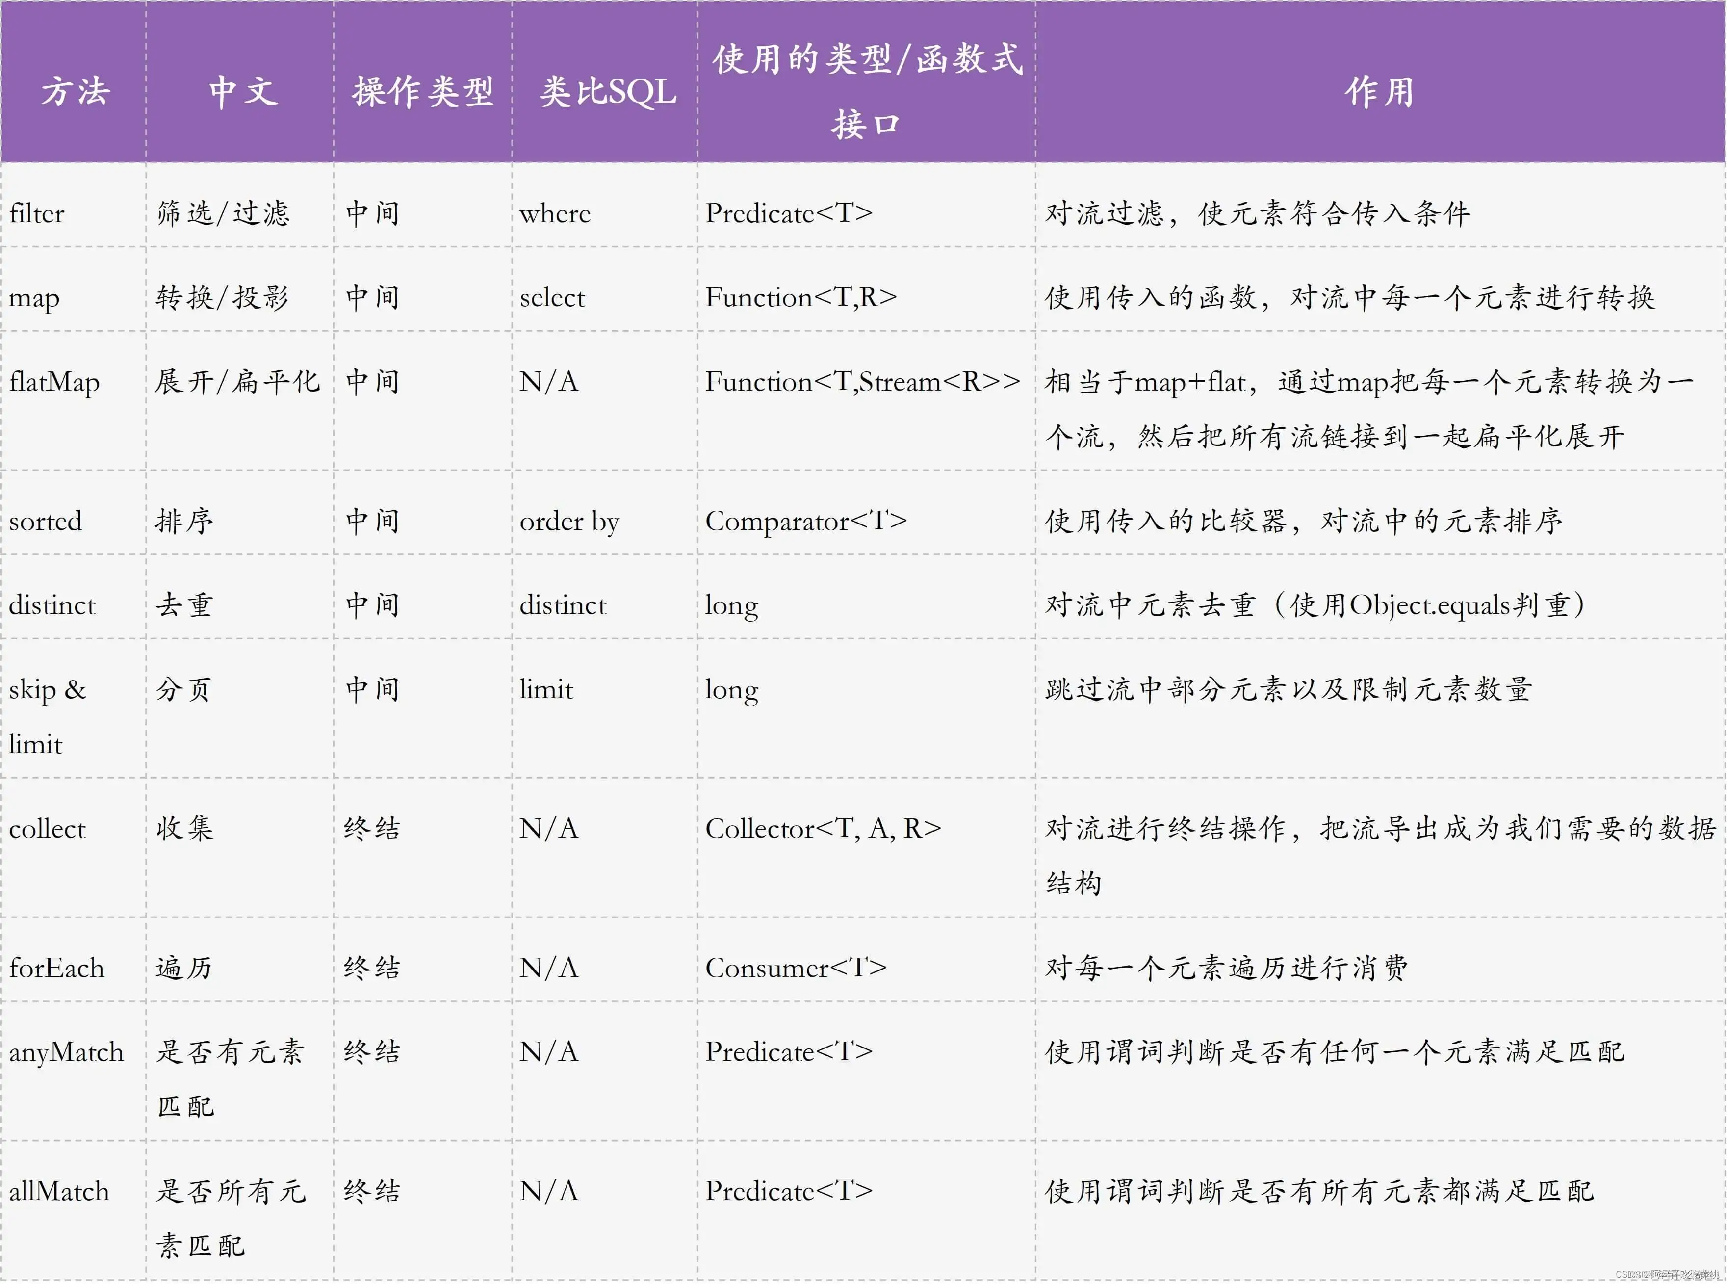Click the 使用的类型/函数式接口 header
1727x1284 pixels.
pyautogui.click(x=866, y=92)
